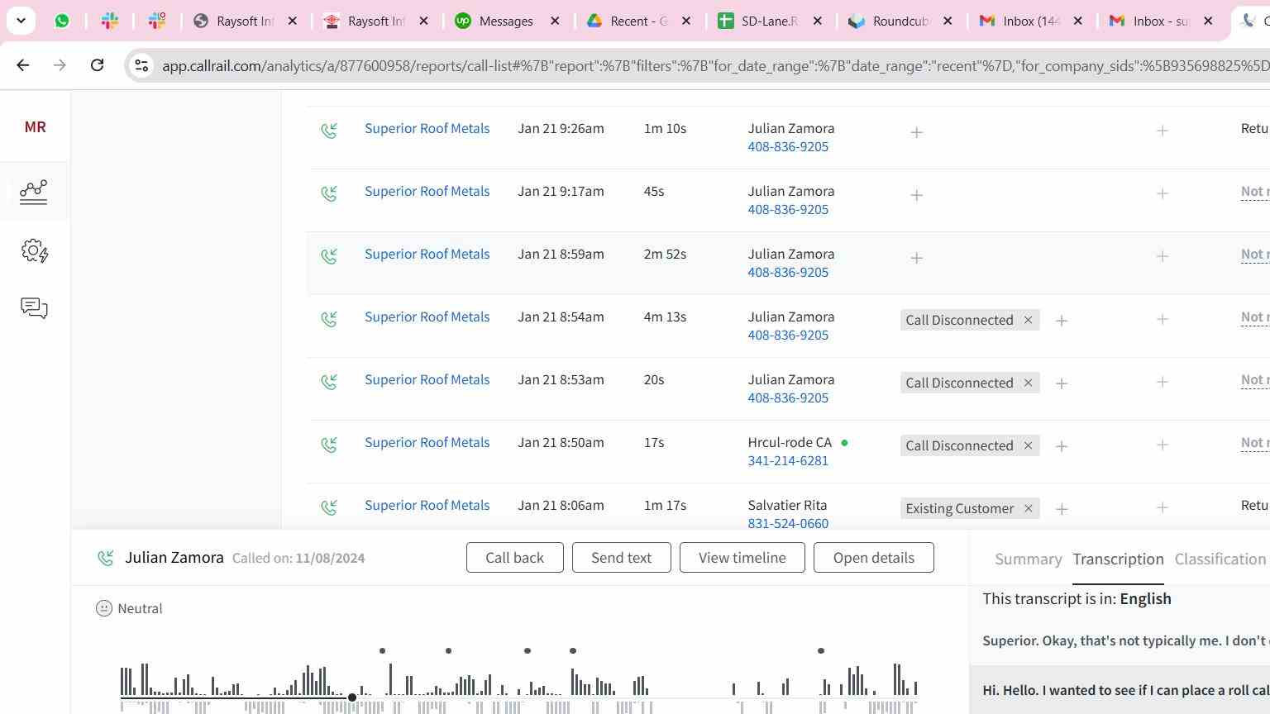Click the inbound call icon for the Jan 21 8:59am call
The height and width of the screenshot is (714, 1270).
(x=329, y=256)
